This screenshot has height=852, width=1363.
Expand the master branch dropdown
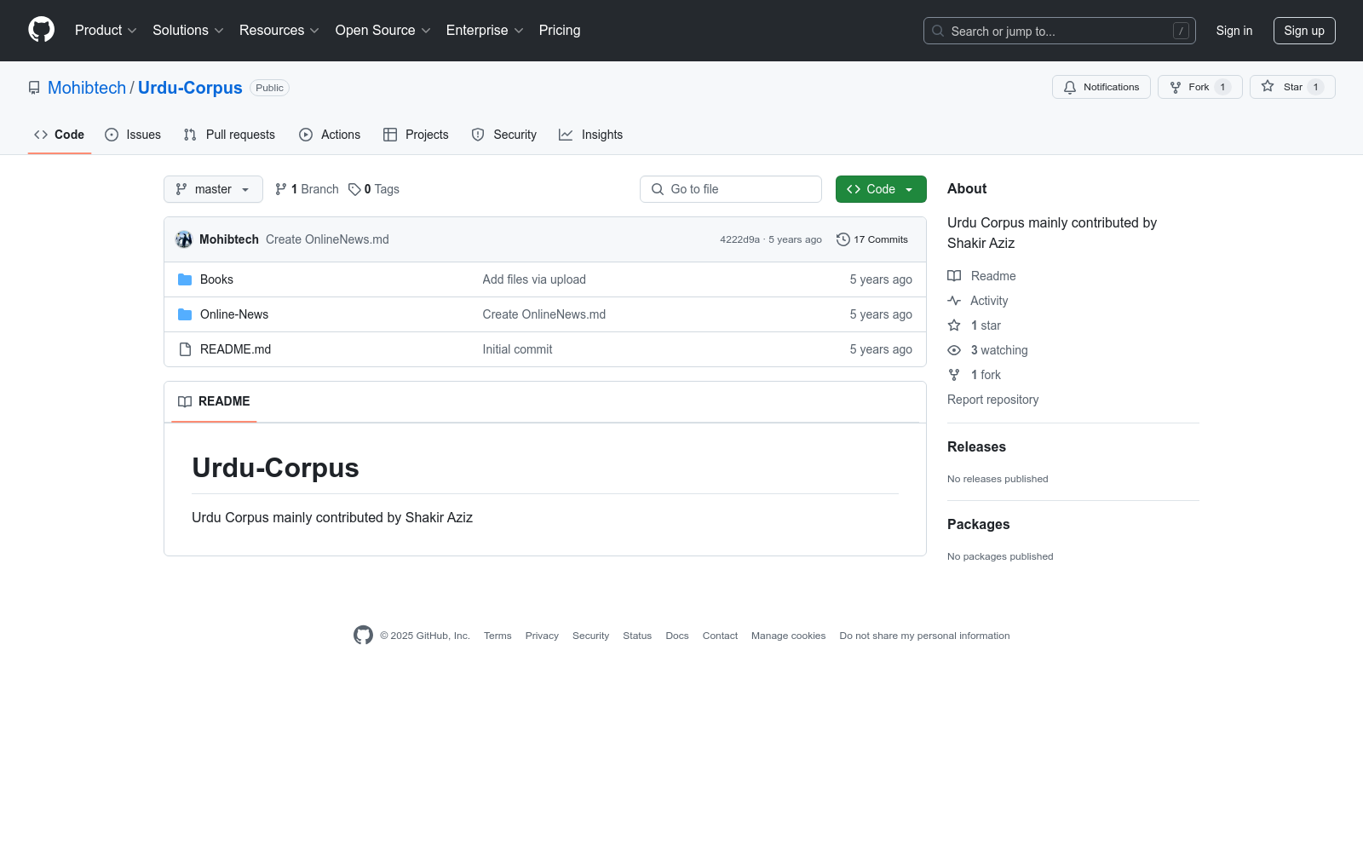coord(213,189)
